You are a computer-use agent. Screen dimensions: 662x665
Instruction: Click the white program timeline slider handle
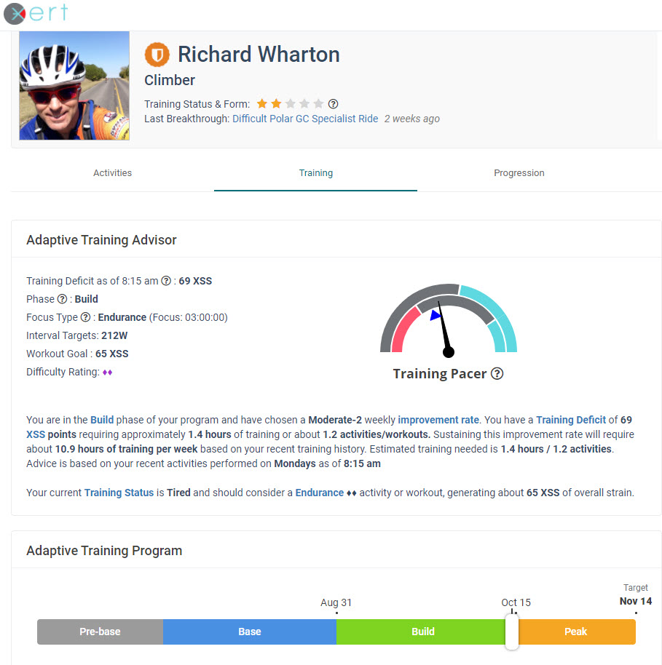pos(511,632)
